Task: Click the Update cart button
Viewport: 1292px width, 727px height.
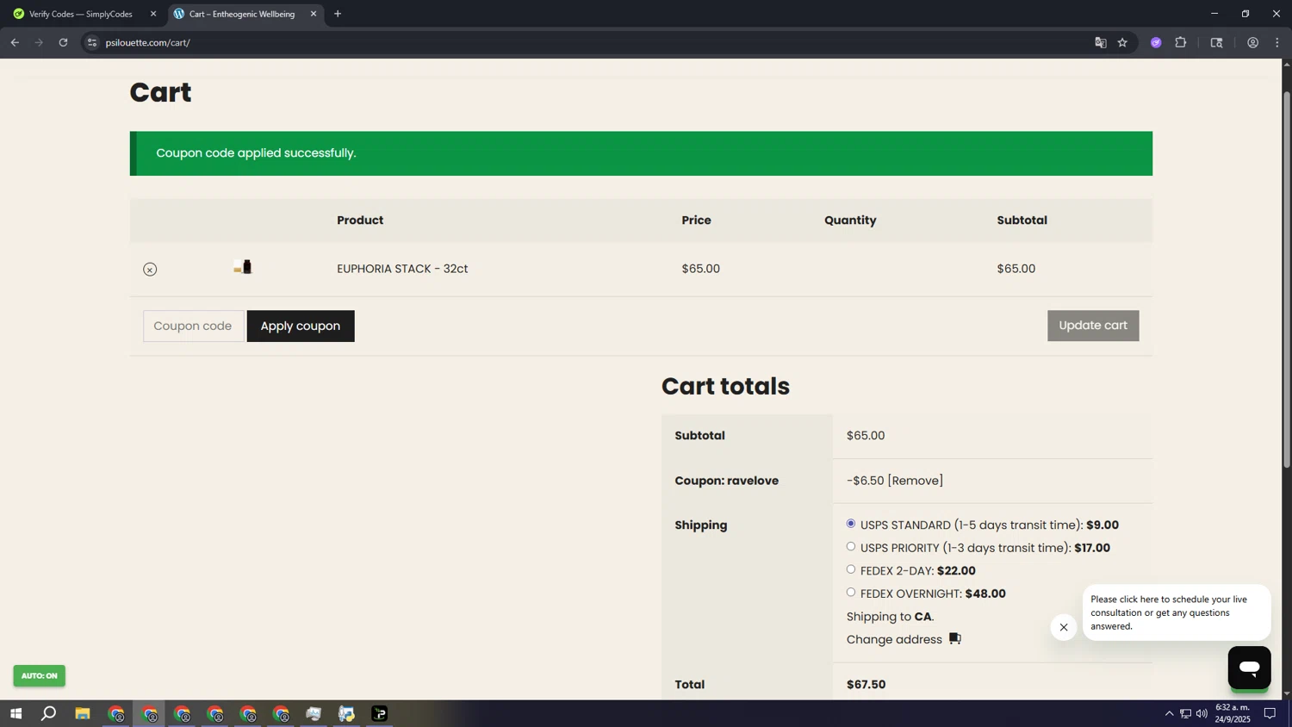Action: coord(1093,326)
